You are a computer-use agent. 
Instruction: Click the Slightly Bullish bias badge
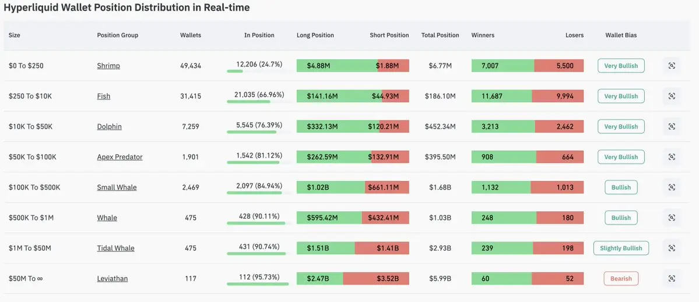point(621,248)
